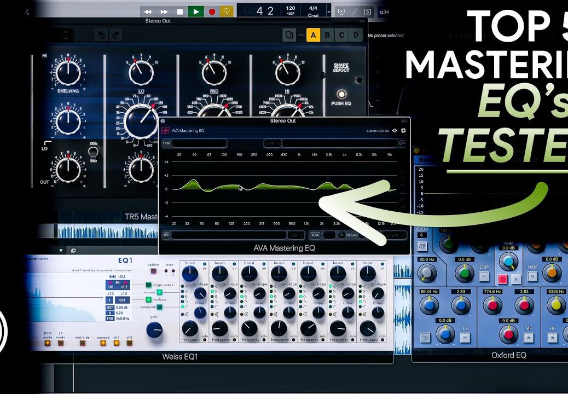
Task: Click the Oxford EQ low-cut filter shape icon
Action: 422,247
